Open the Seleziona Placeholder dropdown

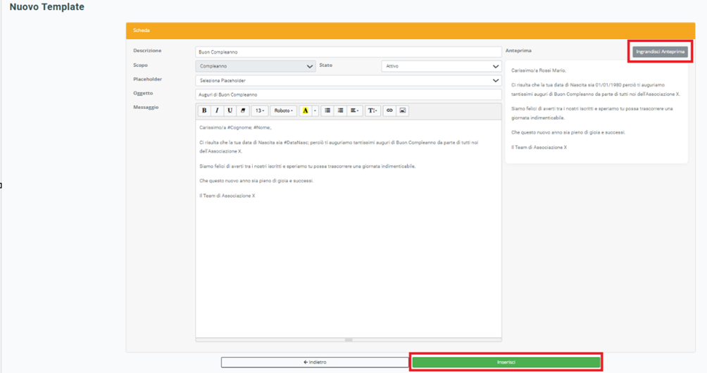click(348, 80)
